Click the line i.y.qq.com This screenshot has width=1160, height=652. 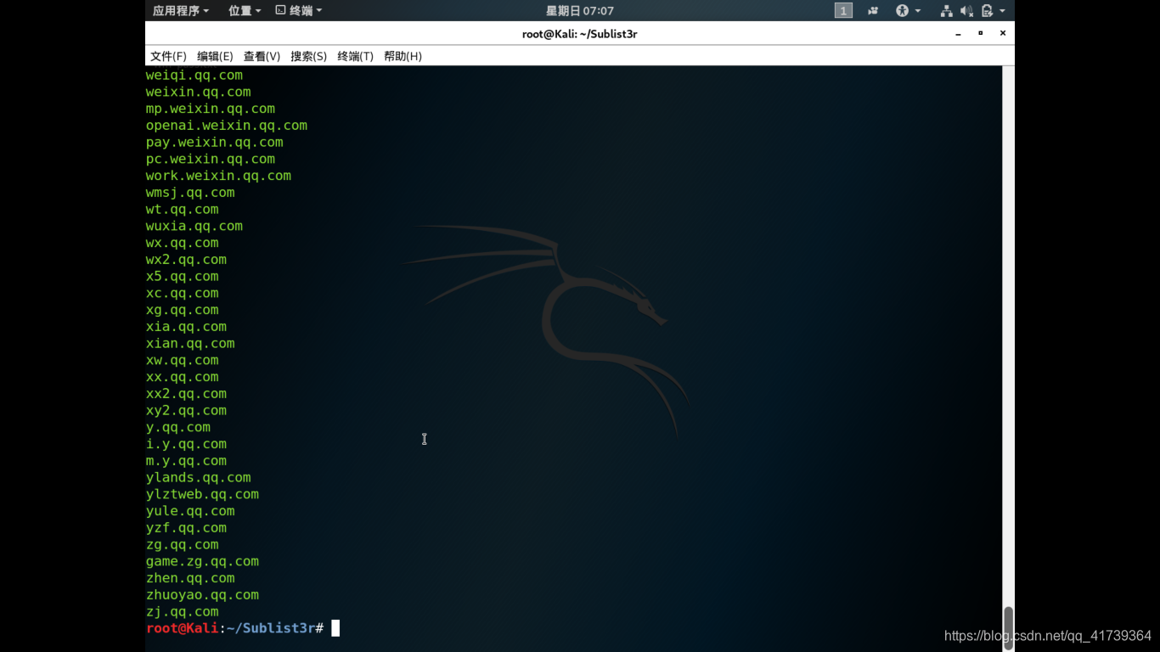coord(186,444)
